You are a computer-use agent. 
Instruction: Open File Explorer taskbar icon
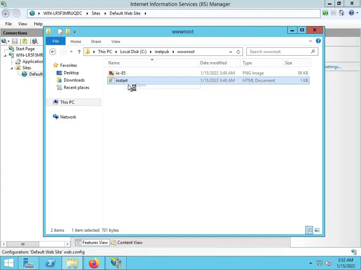pos(72,263)
